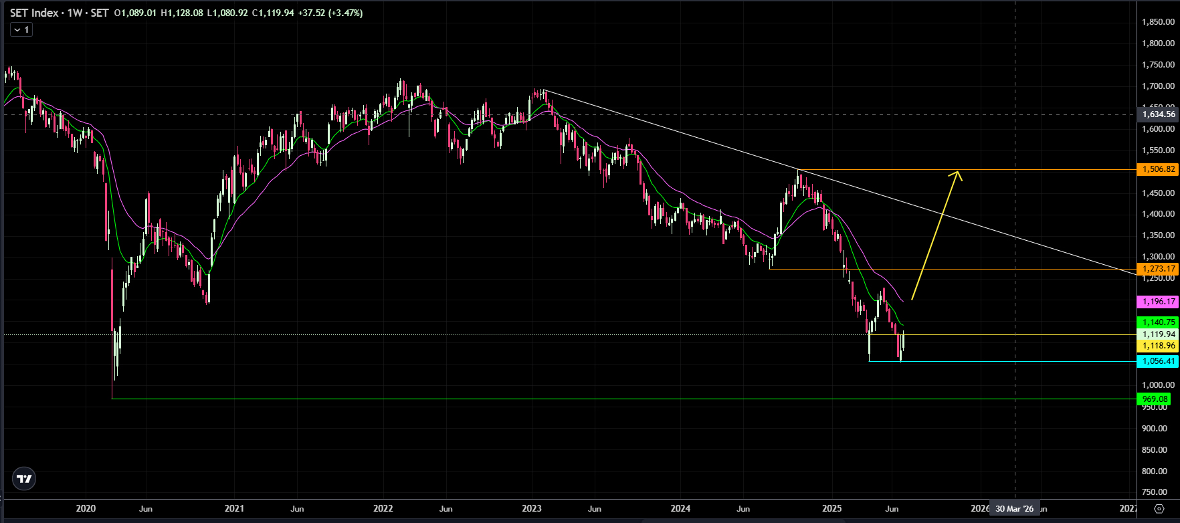Screen dimensions: 1180x523
Task: Click the Jun label right after 2025
Action: [x=892, y=509]
